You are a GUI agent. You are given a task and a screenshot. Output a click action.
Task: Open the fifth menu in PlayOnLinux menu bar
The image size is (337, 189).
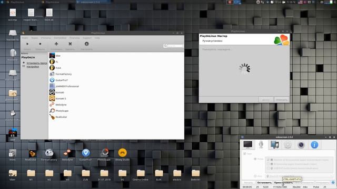(75, 38)
